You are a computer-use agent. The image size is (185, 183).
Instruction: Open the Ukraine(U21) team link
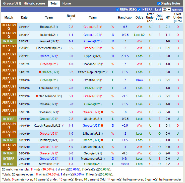(93, 119)
